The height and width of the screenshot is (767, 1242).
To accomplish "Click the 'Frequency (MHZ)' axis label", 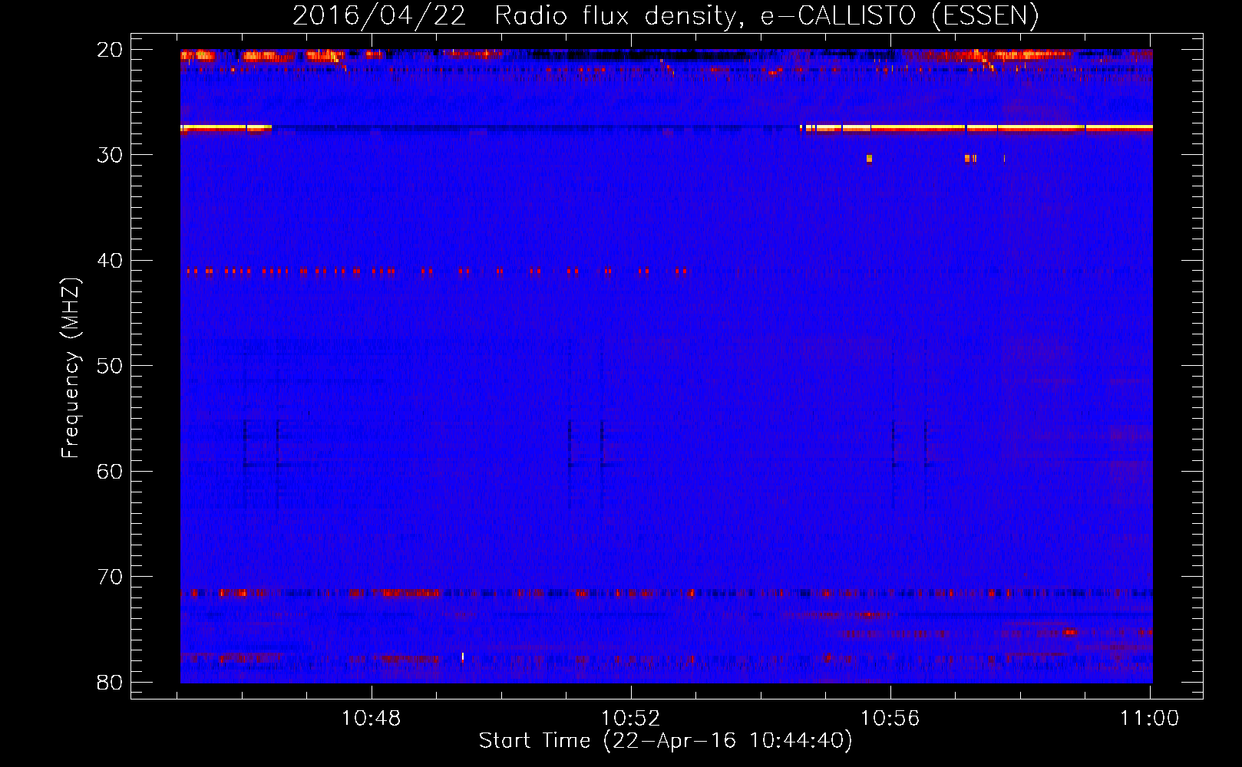I will [70, 368].
